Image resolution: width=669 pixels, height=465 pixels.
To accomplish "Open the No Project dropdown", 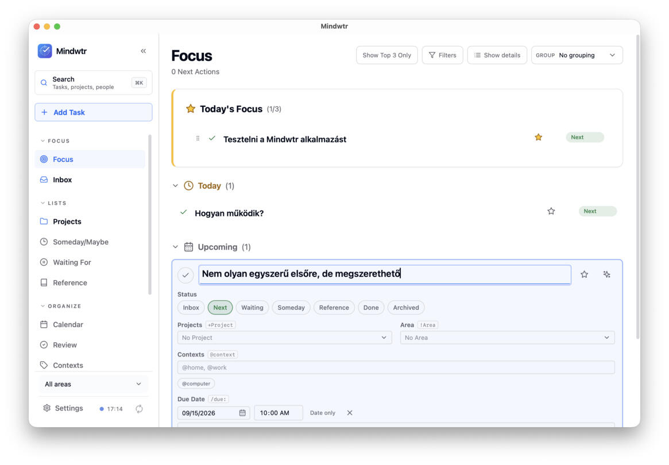I will pyautogui.click(x=284, y=338).
